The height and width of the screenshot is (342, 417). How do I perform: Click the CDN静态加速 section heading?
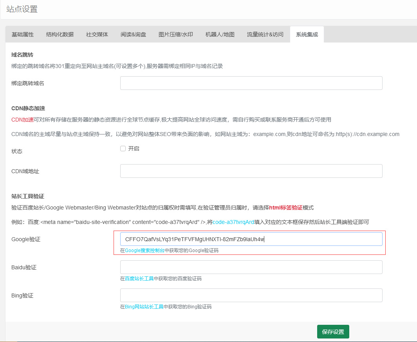(x=28, y=108)
